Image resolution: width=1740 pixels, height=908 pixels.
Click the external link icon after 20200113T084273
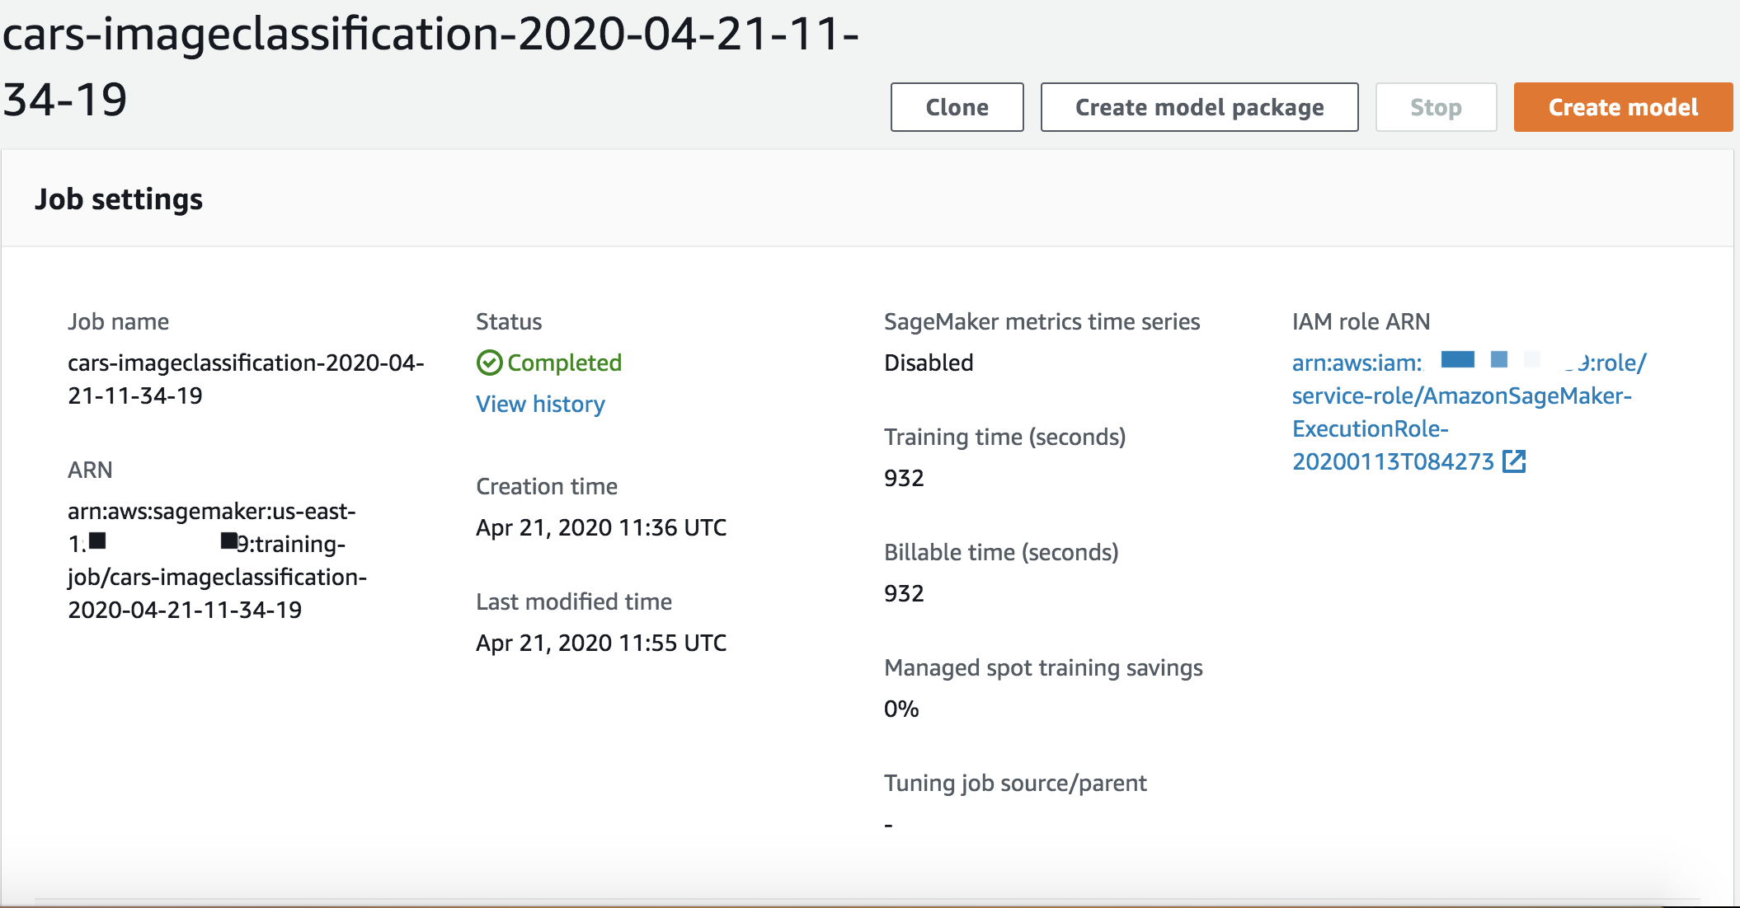coord(1514,461)
